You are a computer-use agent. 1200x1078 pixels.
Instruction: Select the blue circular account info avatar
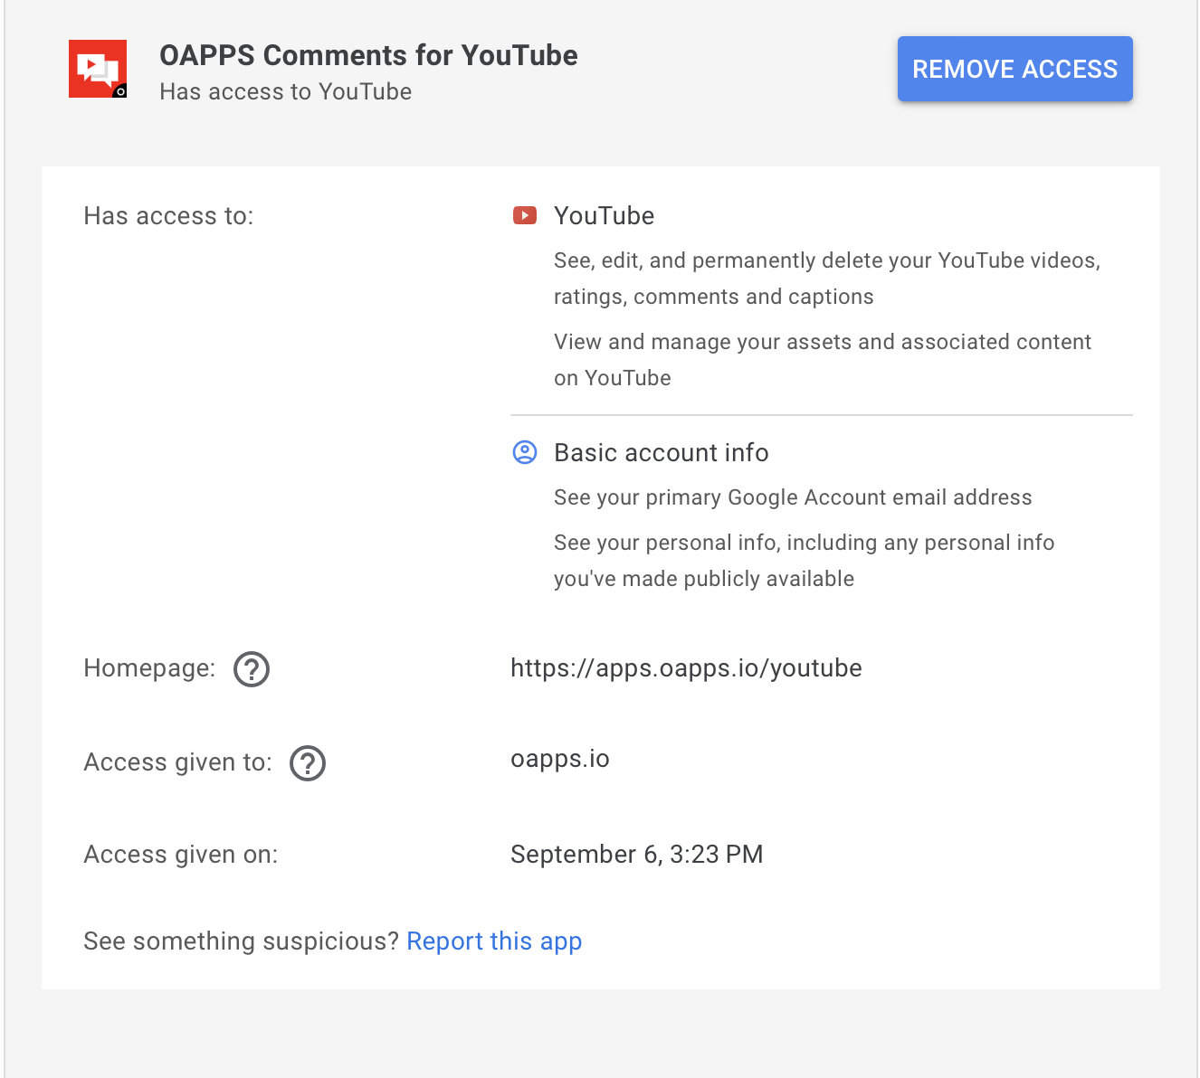[x=524, y=453]
